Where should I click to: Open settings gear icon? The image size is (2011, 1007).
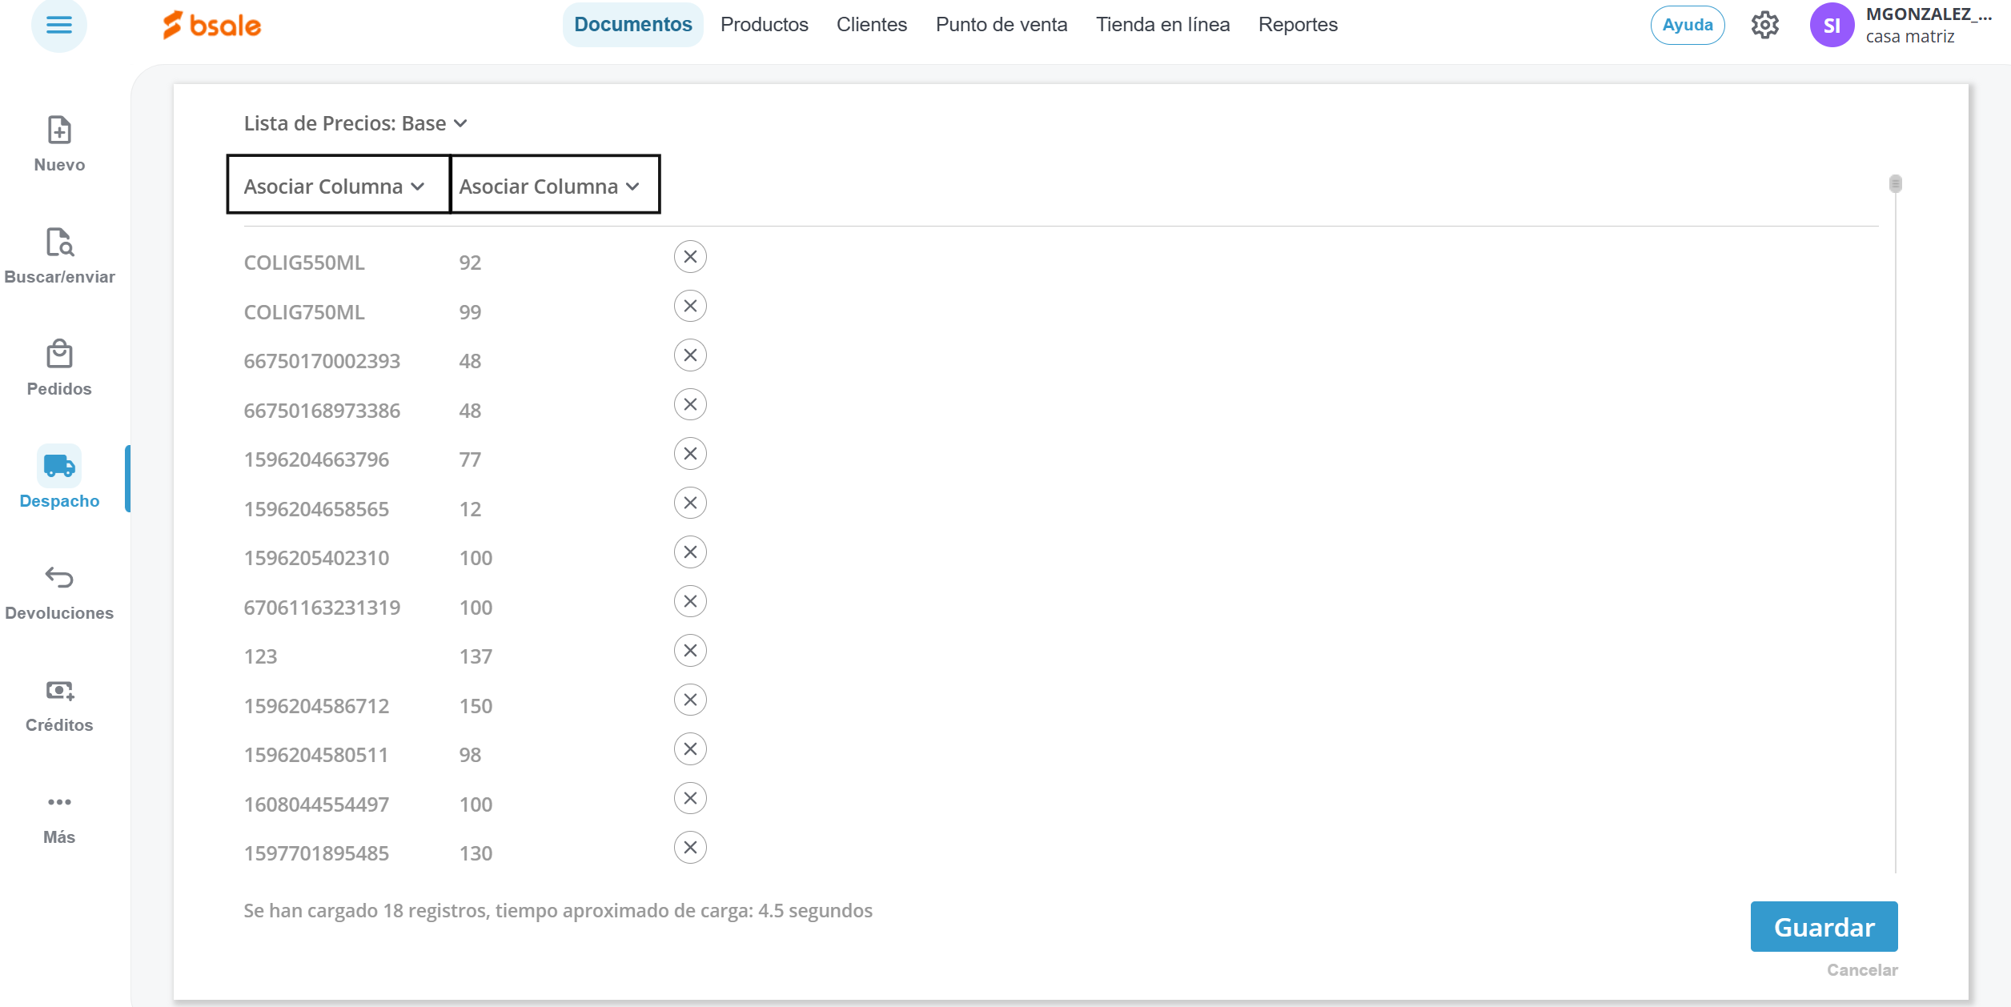[x=1764, y=25]
